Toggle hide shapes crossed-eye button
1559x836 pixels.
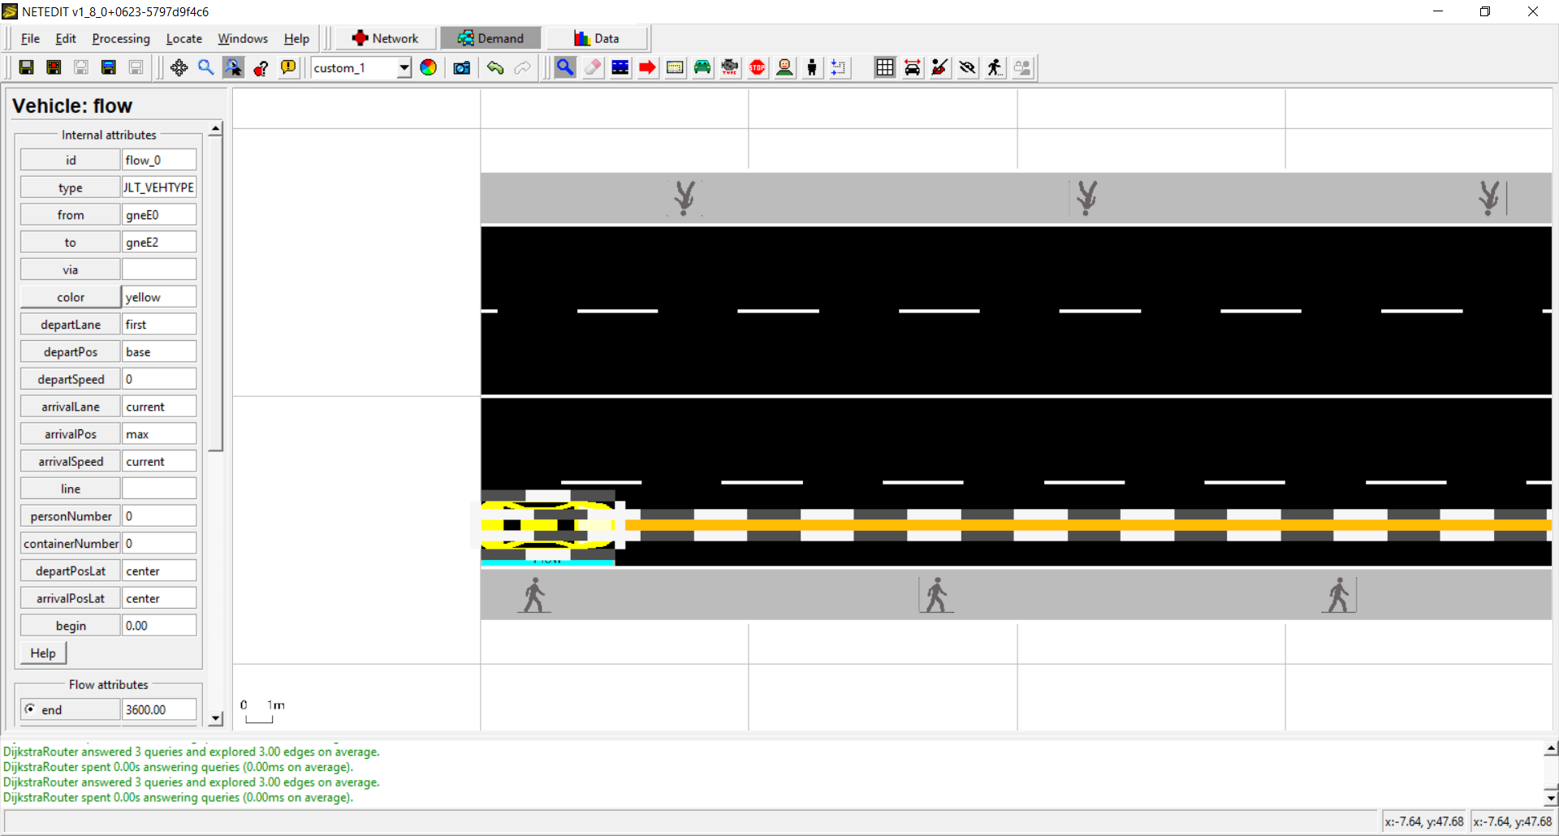(x=967, y=67)
